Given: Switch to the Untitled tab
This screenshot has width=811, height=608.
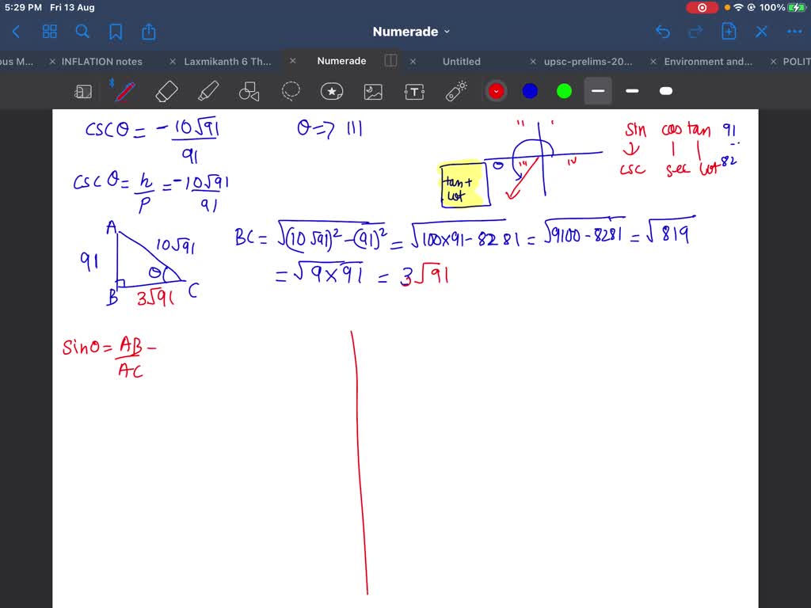Looking at the screenshot, I should point(461,61).
